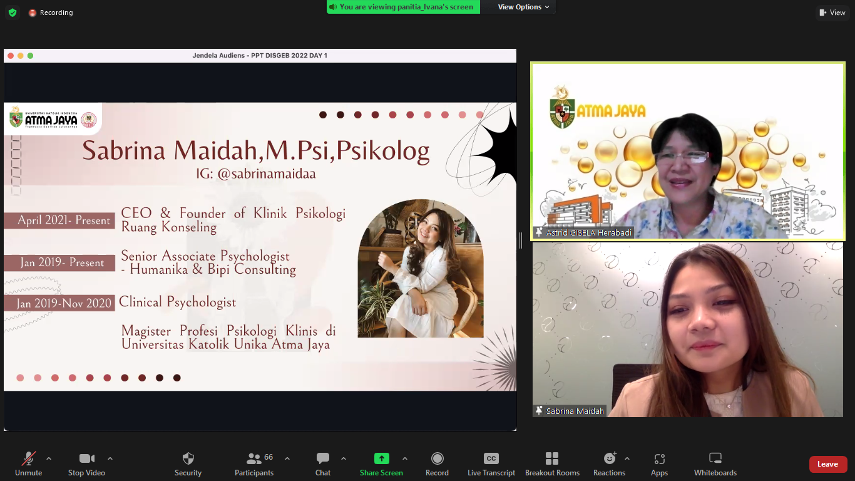Start sharing with Share Screen

pyautogui.click(x=381, y=463)
